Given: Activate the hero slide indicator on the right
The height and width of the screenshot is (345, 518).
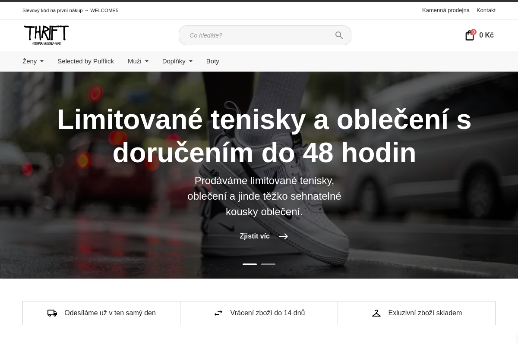Looking at the screenshot, I should click(x=268, y=264).
